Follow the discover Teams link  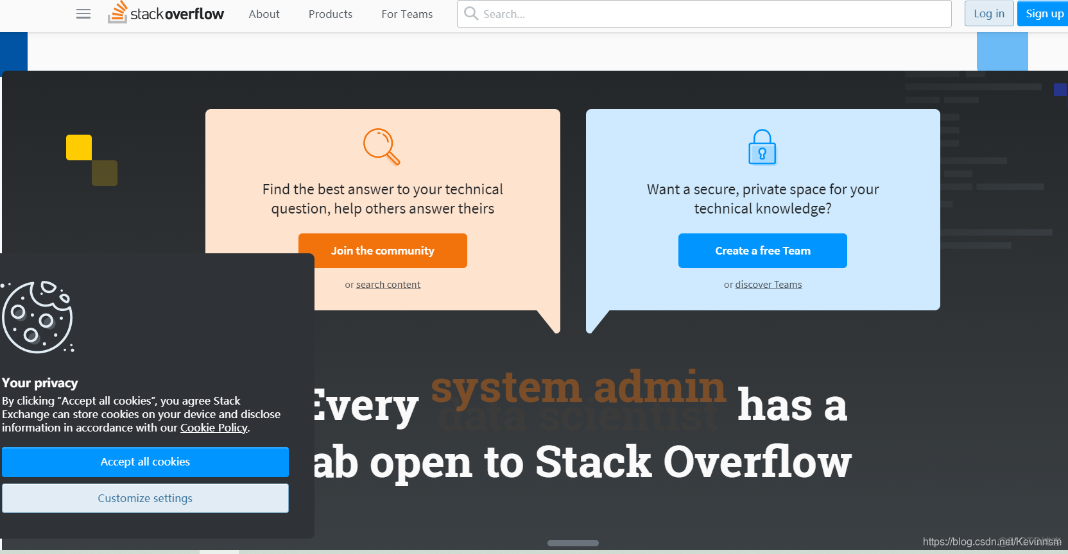pos(768,285)
